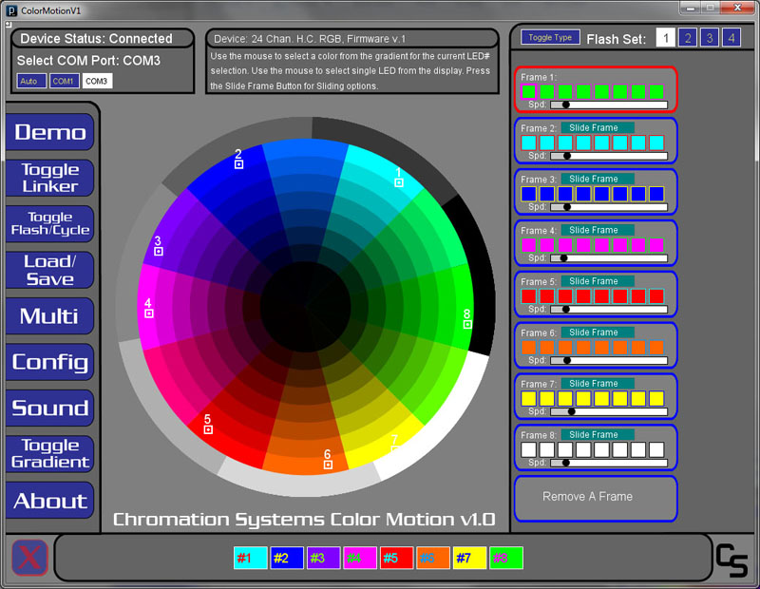
Task: Click device firmware info text
Action: [x=311, y=39]
